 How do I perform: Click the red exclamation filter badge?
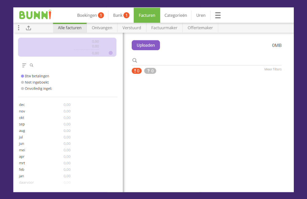(137, 71)
